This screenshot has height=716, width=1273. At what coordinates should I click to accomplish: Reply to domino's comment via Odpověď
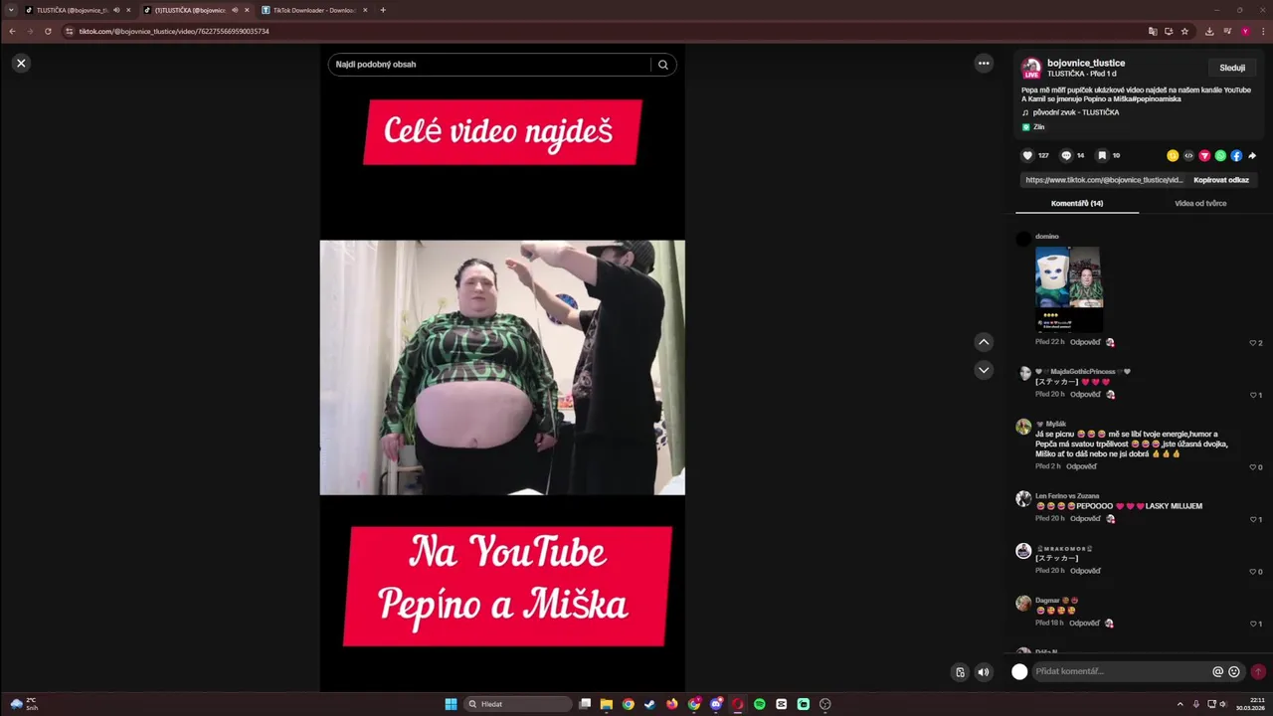click(1085, 342)
